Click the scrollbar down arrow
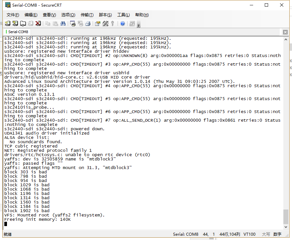This screenshot has width=292, height=240. pos(286,227)
